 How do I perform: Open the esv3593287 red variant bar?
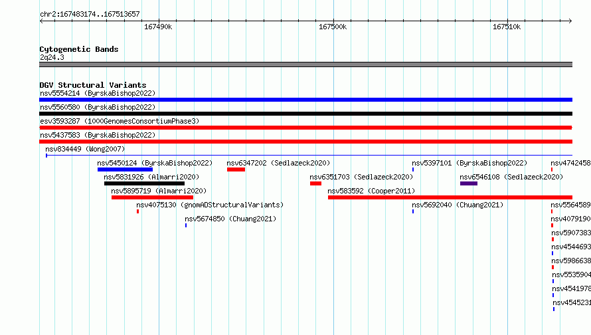pyautogui.click(x=305, y=128)
